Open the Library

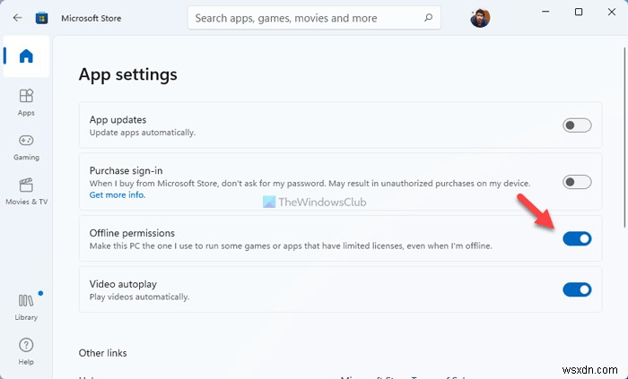[26, 307]
